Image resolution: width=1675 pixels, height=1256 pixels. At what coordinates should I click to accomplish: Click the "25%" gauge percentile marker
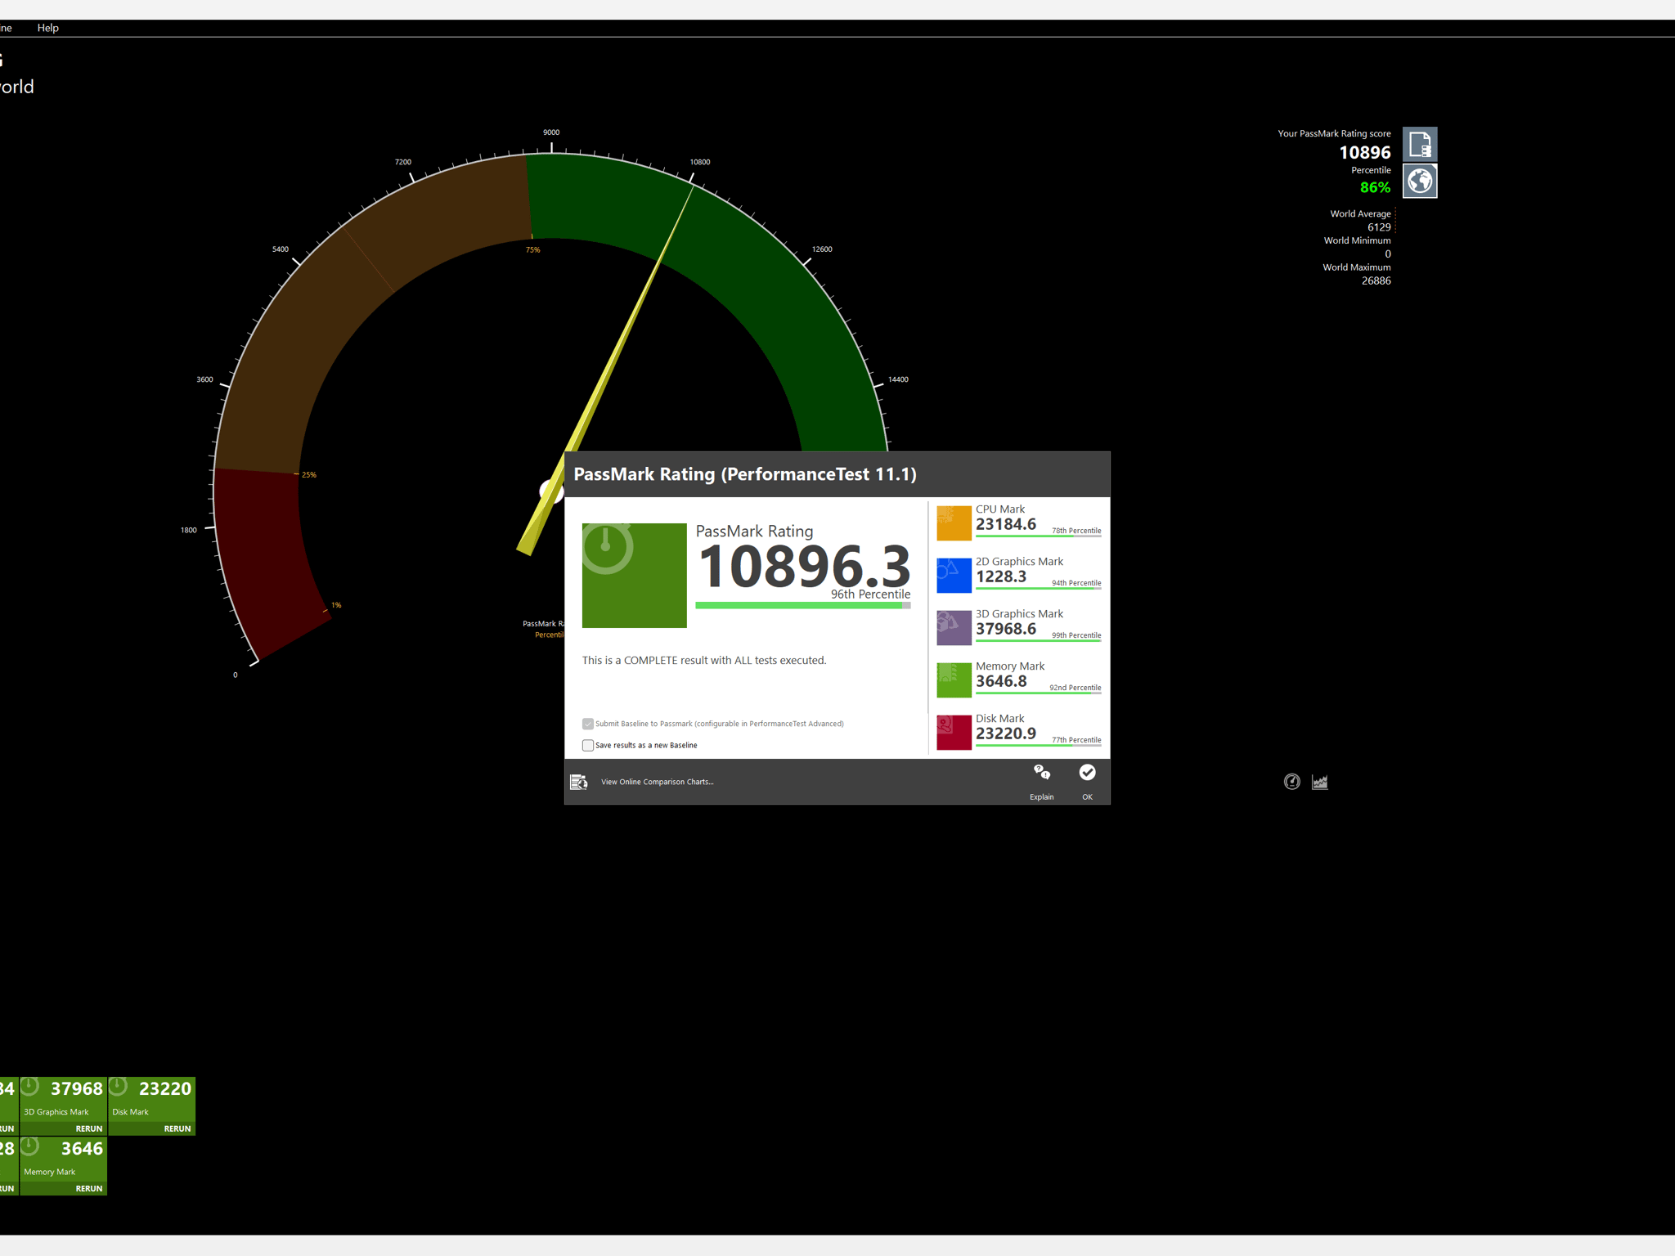309,475
